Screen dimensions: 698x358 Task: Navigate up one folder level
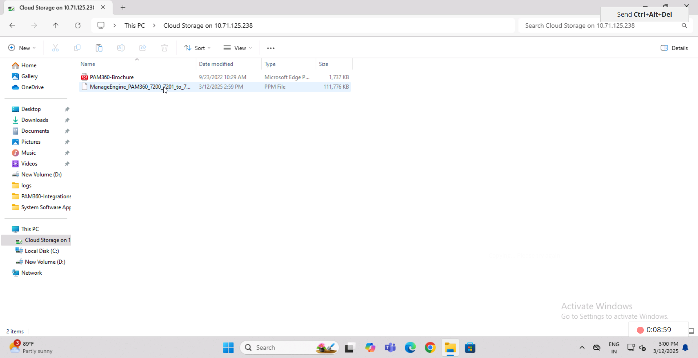coord(56,25)
